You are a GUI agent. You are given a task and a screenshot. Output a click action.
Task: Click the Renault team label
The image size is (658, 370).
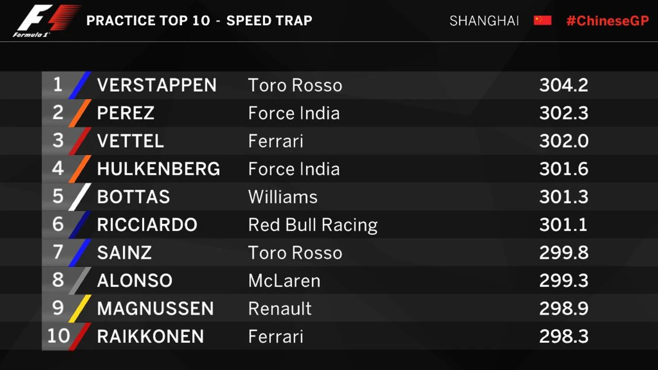click(279, 309)
